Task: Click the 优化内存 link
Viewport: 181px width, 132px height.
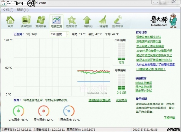Action: click(122, 100)
